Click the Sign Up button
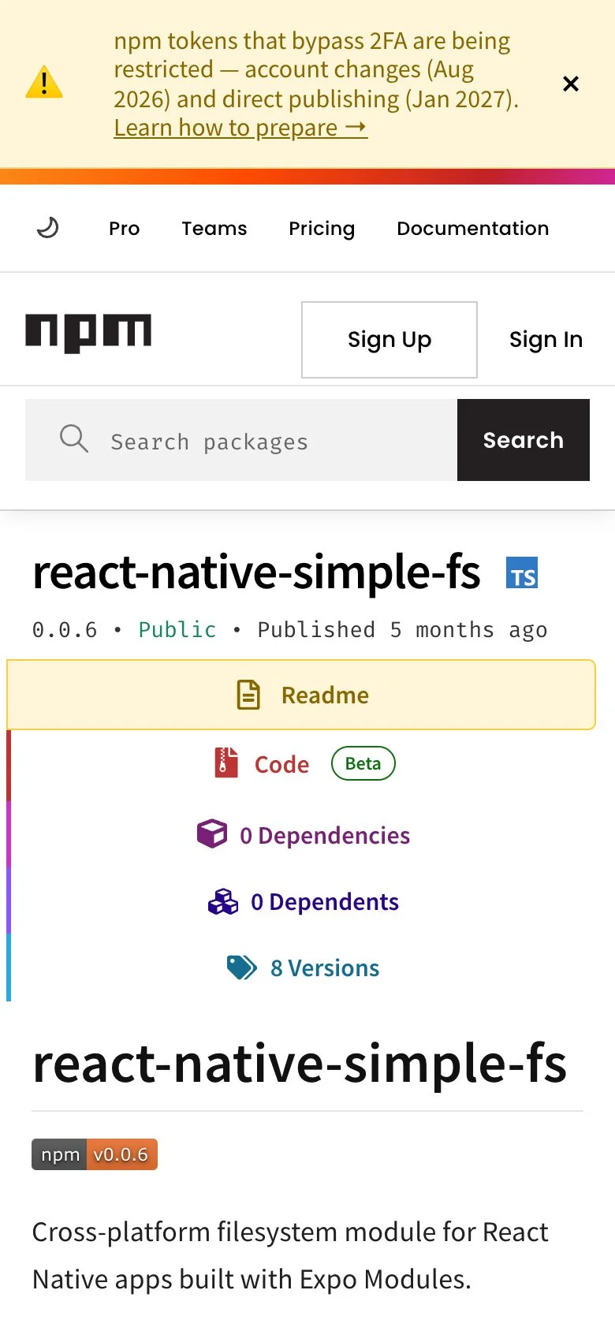The height and width of the screenshot is (1331, 615). [389, 340]
